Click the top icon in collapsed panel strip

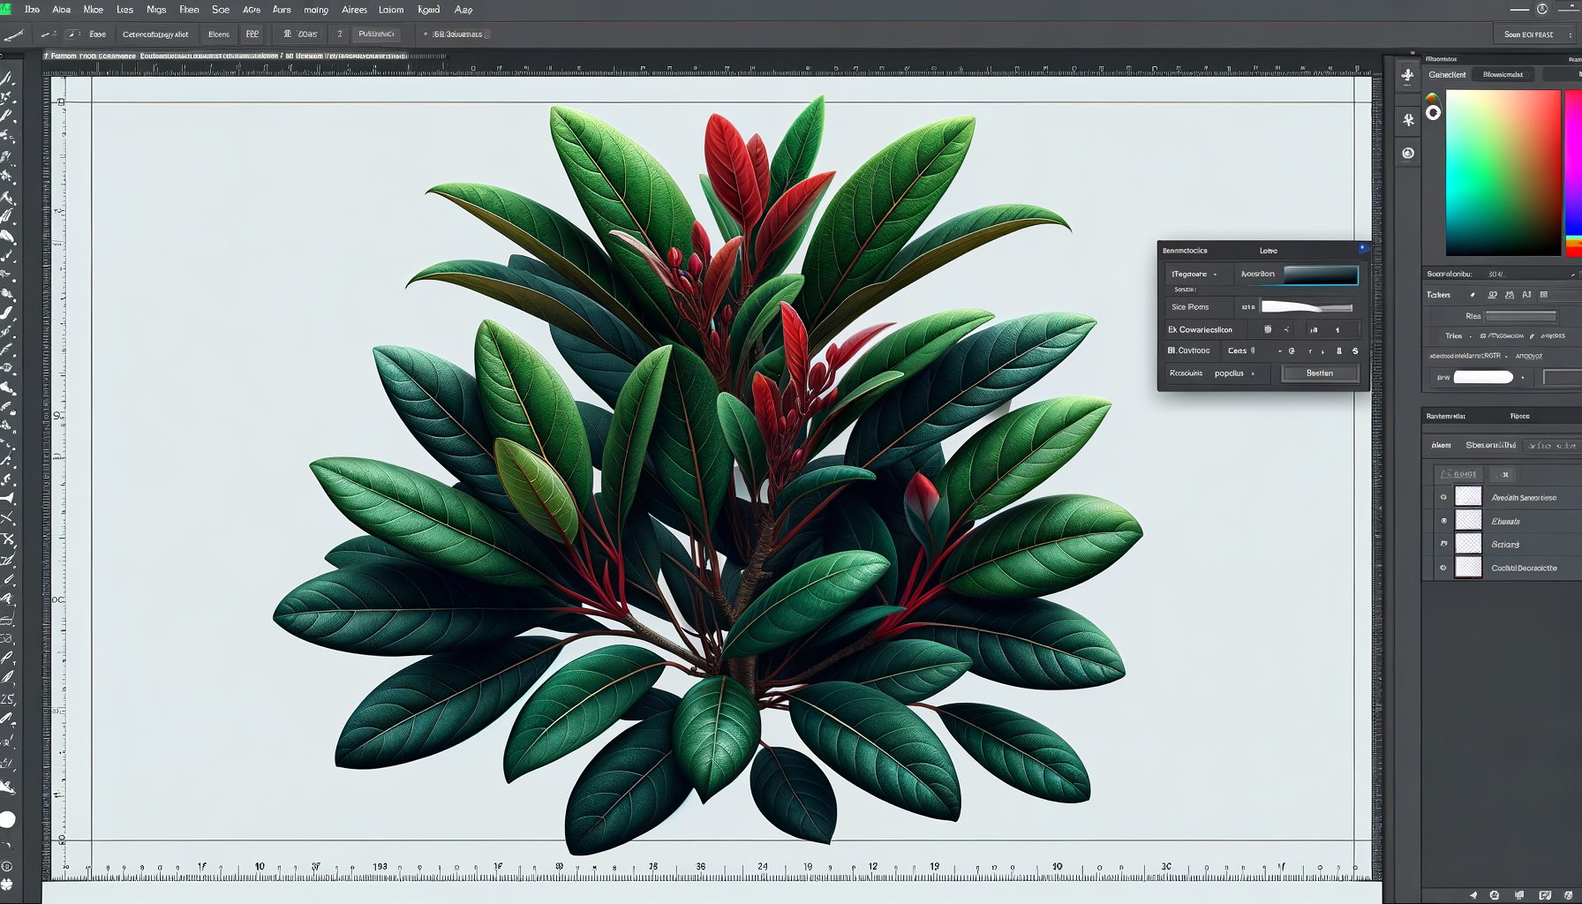1408,75
